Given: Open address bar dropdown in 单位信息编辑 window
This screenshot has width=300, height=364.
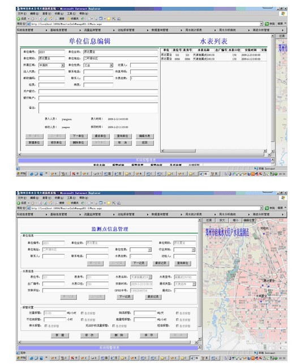Looking at the screenshot, I should click(262, 24).
